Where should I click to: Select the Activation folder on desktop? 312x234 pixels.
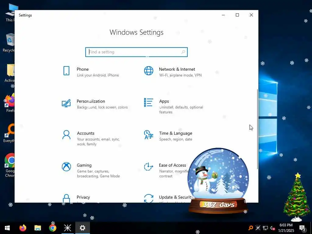[9, 73]
